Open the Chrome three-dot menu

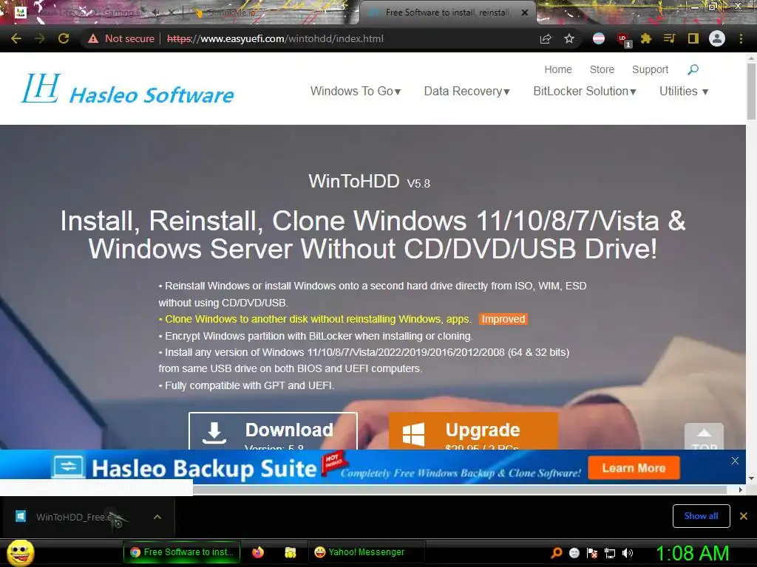tap(741, 38)
